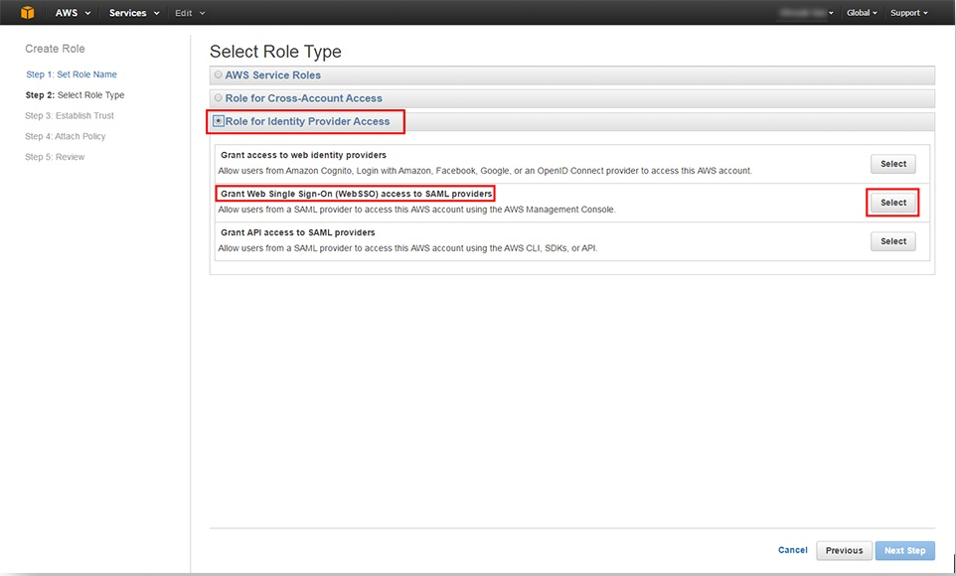956x576 pixels.
Task: Click Step 3: Establish Trust
Action: pyautogui.click(x=70, y=116)
